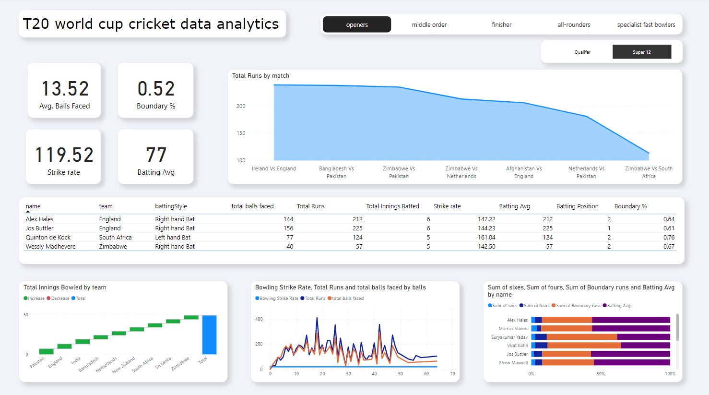This screenshot has height=395, width=709.
Task: Sort table by the "name" column
Action: click(33, 206)
